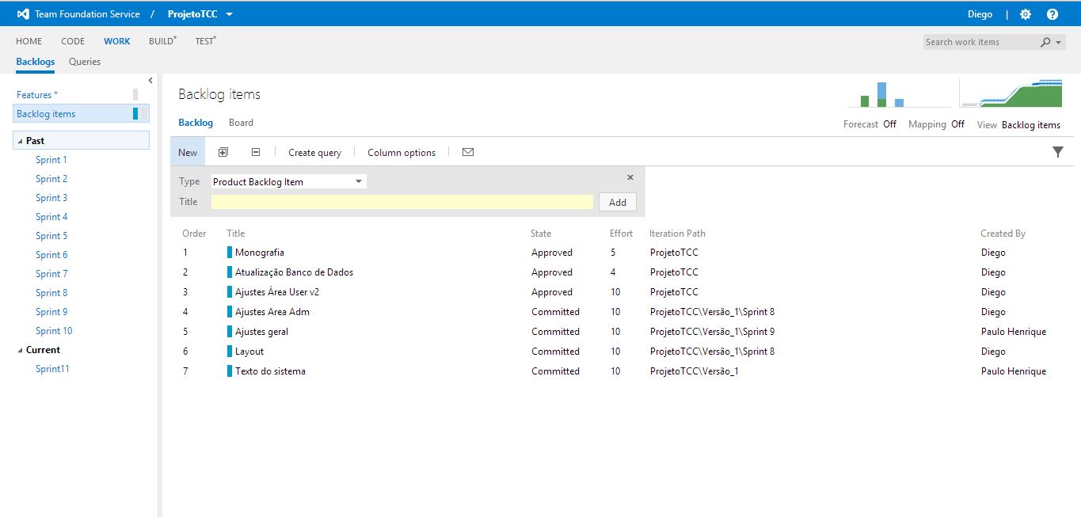Sort by the Iteration Path column header

pyautogui.click(x=677, y=234)
